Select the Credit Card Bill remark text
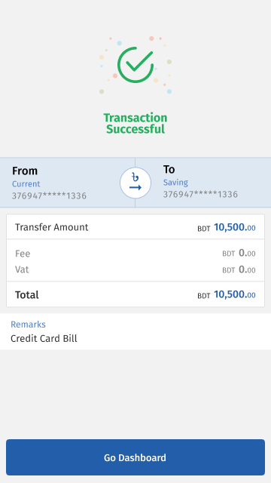271x483 pixels. (x=44, y=339)
